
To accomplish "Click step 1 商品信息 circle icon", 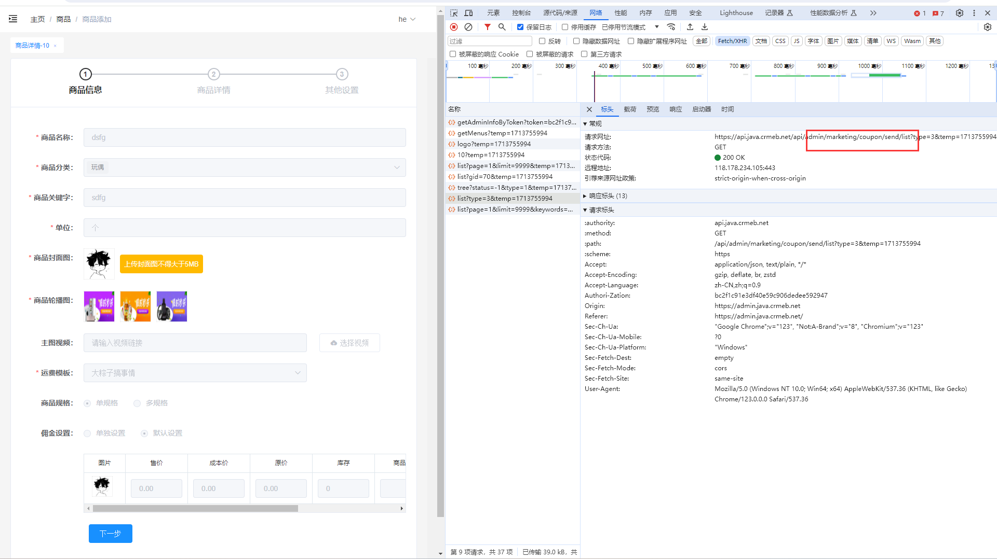I will (86, 74).
